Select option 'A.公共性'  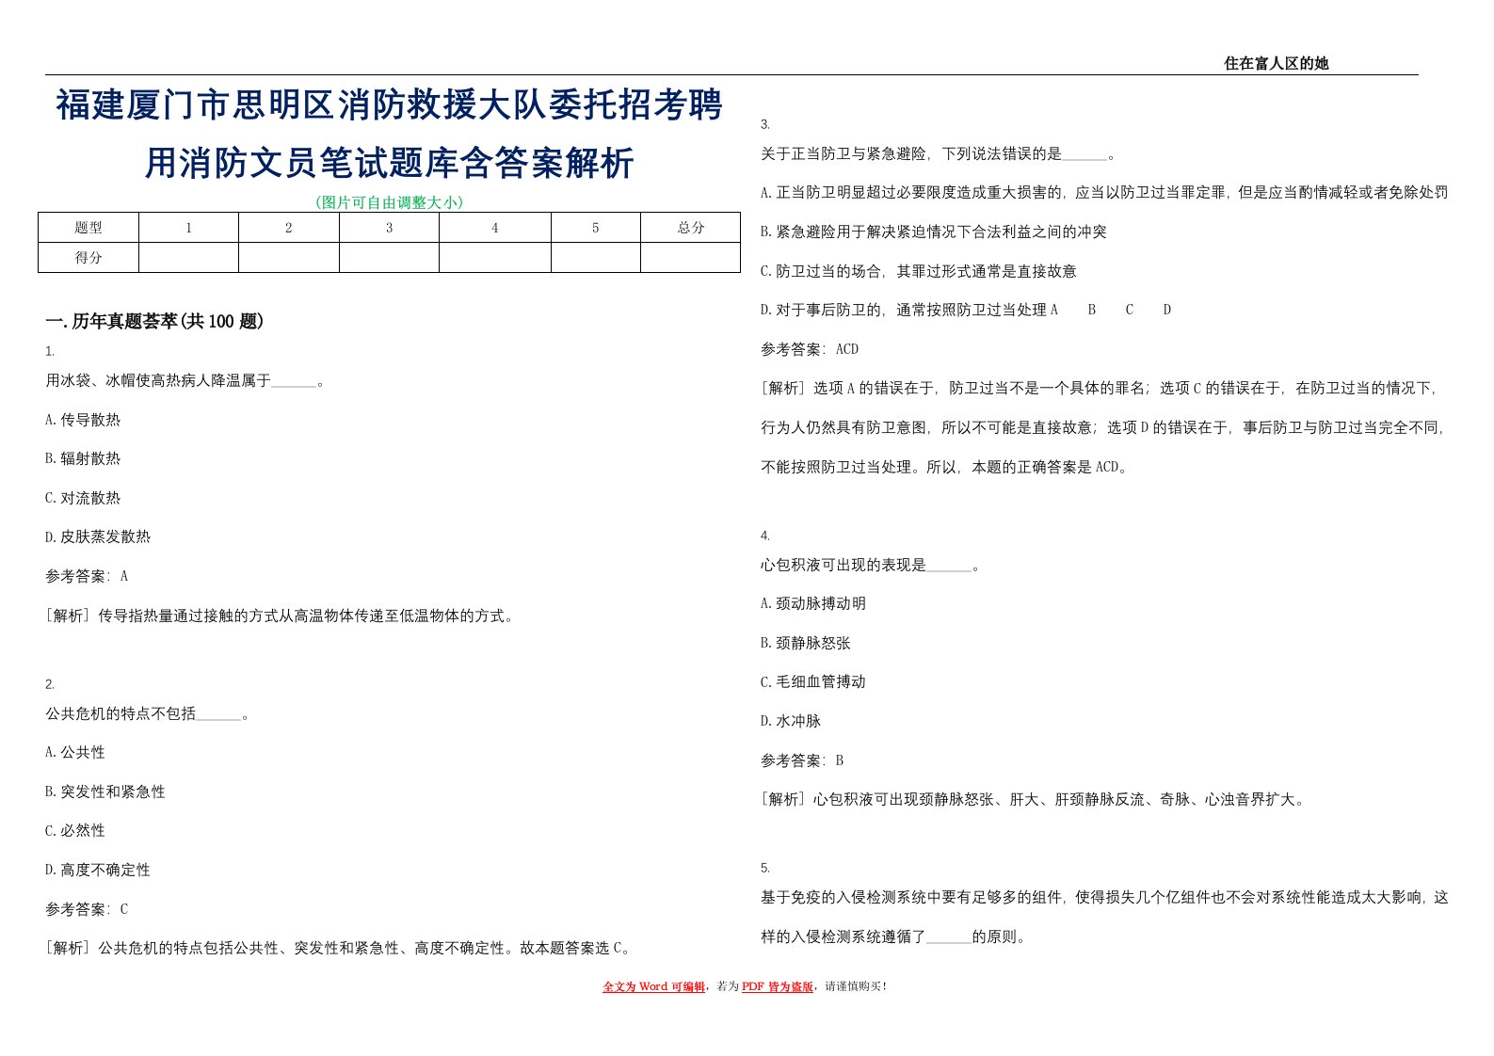[75, 752]
